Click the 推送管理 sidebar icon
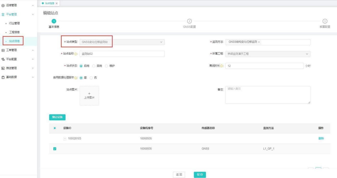The height and width of the screenshot is (178, 337). (3, 68)
